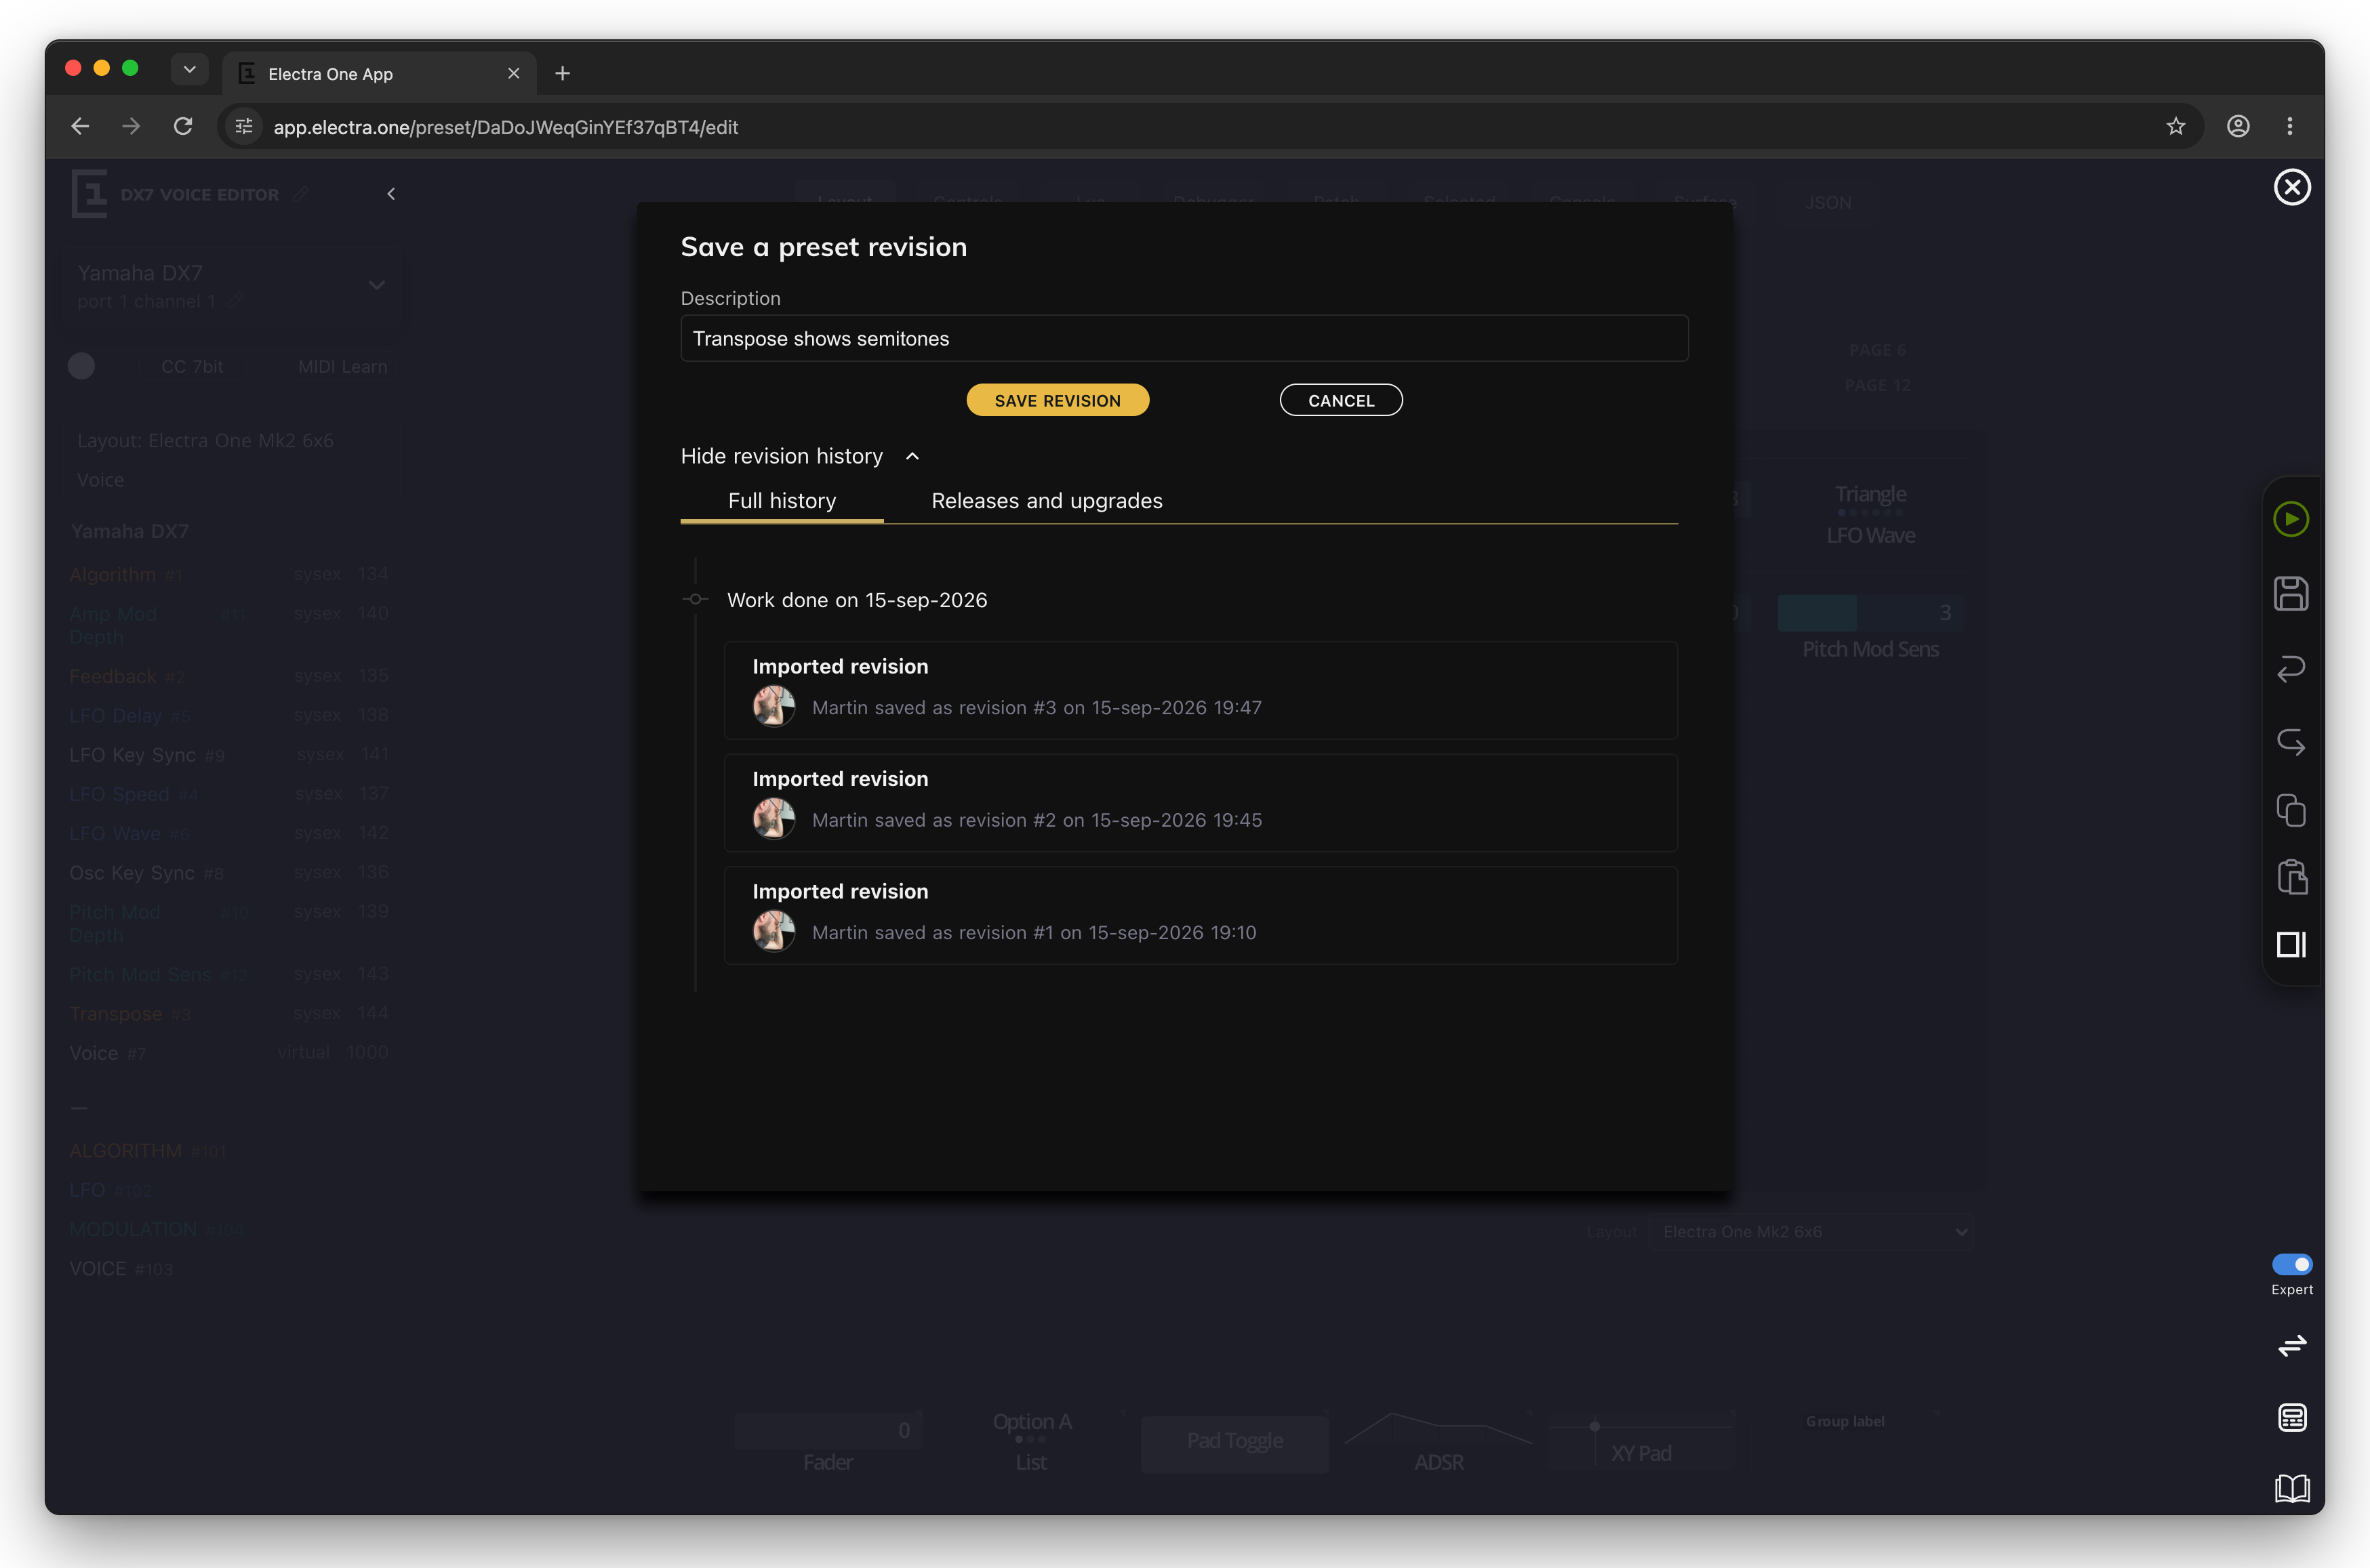The image size is (2370, 1568).
Task: Switch to Releases and upgrades tab
Action: click(1047, 501)
